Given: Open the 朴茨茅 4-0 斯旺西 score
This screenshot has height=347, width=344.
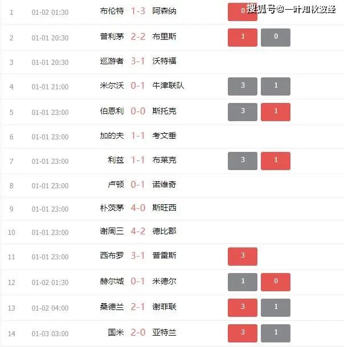Looking at the screenshot, I should click(x=138, y=208).
